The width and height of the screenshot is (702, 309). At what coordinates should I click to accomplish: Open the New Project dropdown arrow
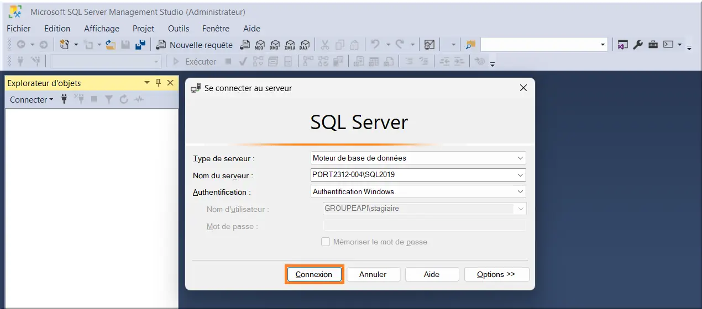click(x=76, y=45)
